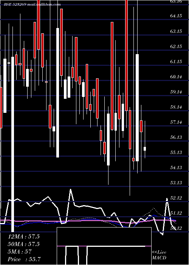Click the 59.14 price axis label
The height and width of the screenshot is (265, 189).
tap(176, 92)
